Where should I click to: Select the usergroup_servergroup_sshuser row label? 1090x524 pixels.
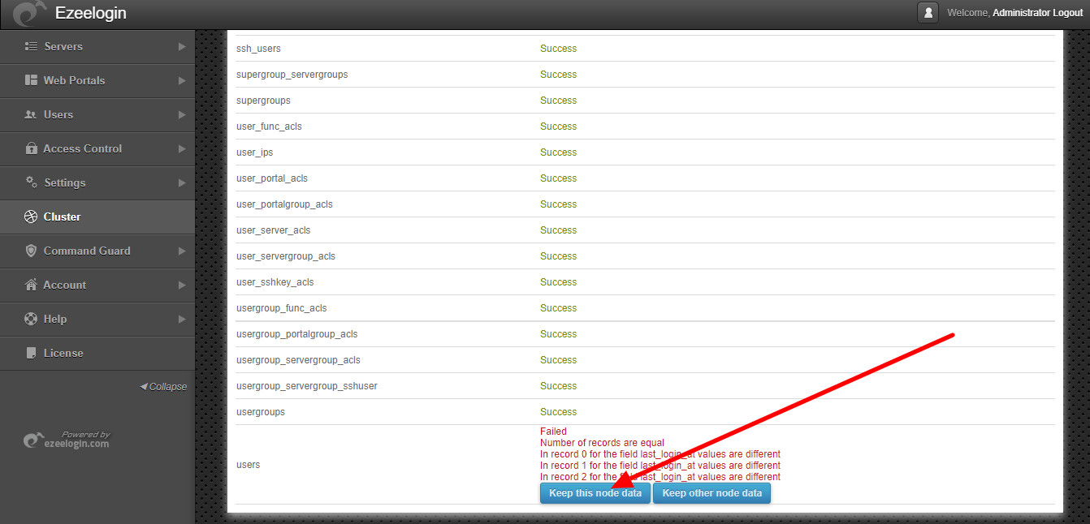pyautogui.click(x=307, y=386)
